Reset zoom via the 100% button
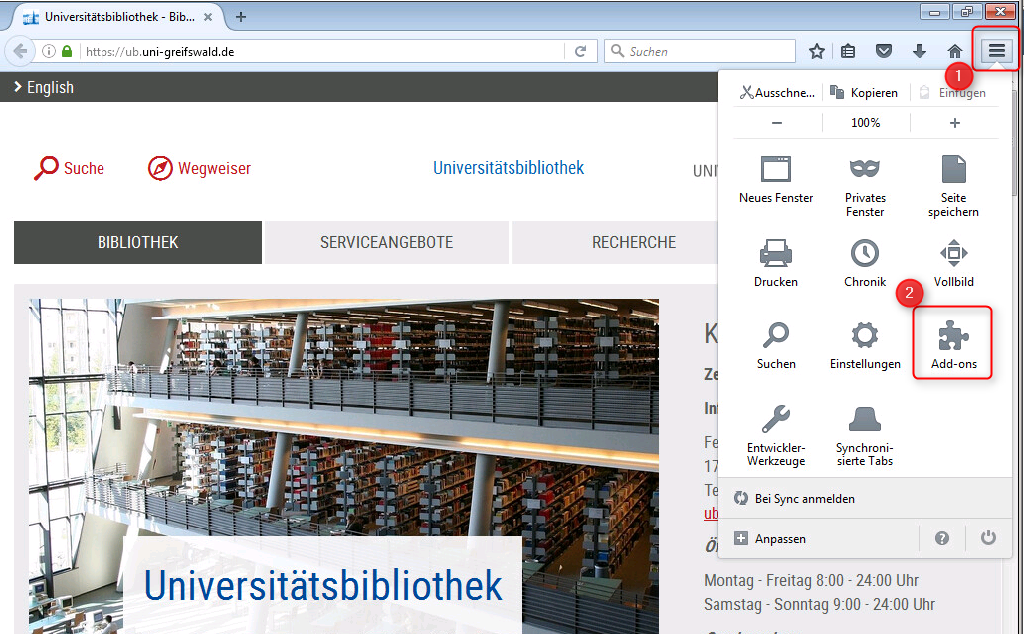This screenshot has height=634, width=1024. [866, 123]
